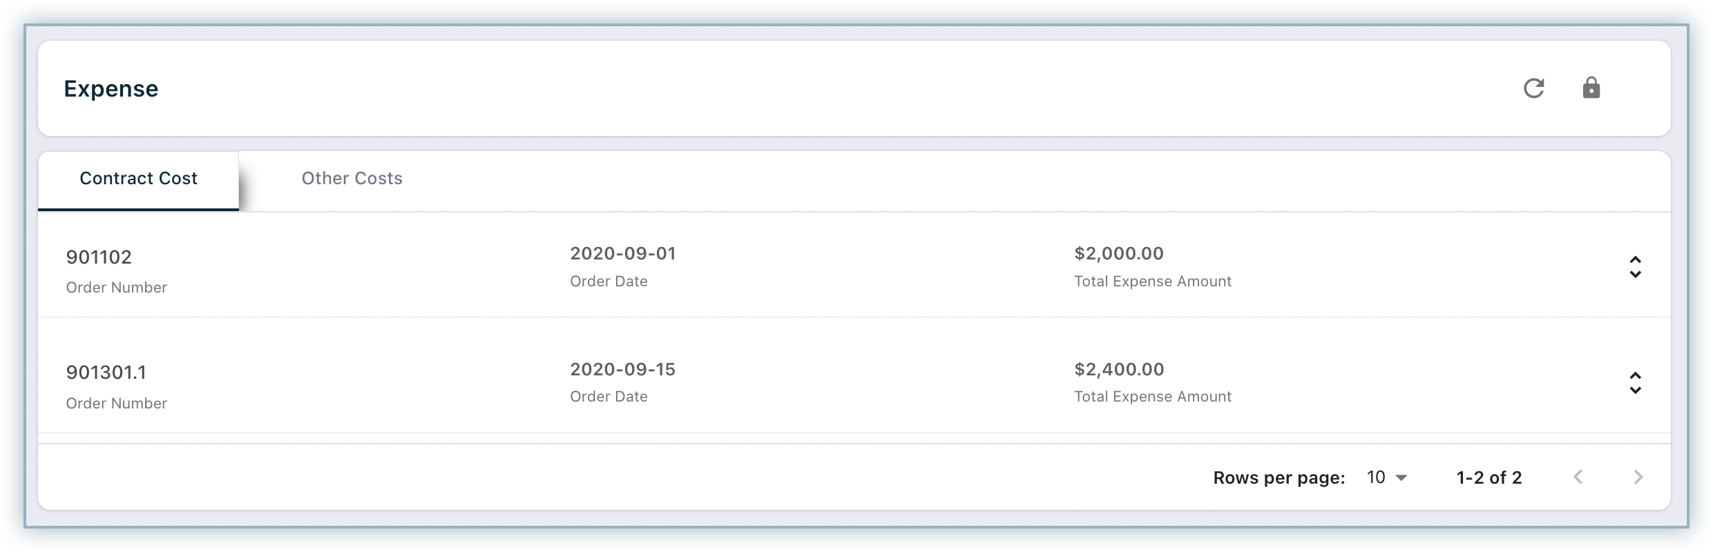Click order number 901301.1

point(106,373)
